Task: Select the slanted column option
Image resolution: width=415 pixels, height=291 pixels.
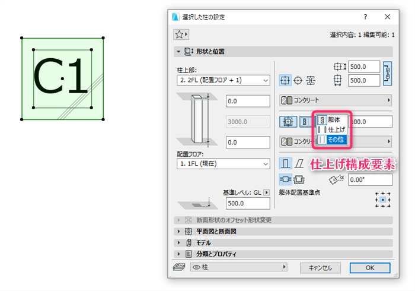Action: pyautogui.click(x=299, y=163)
